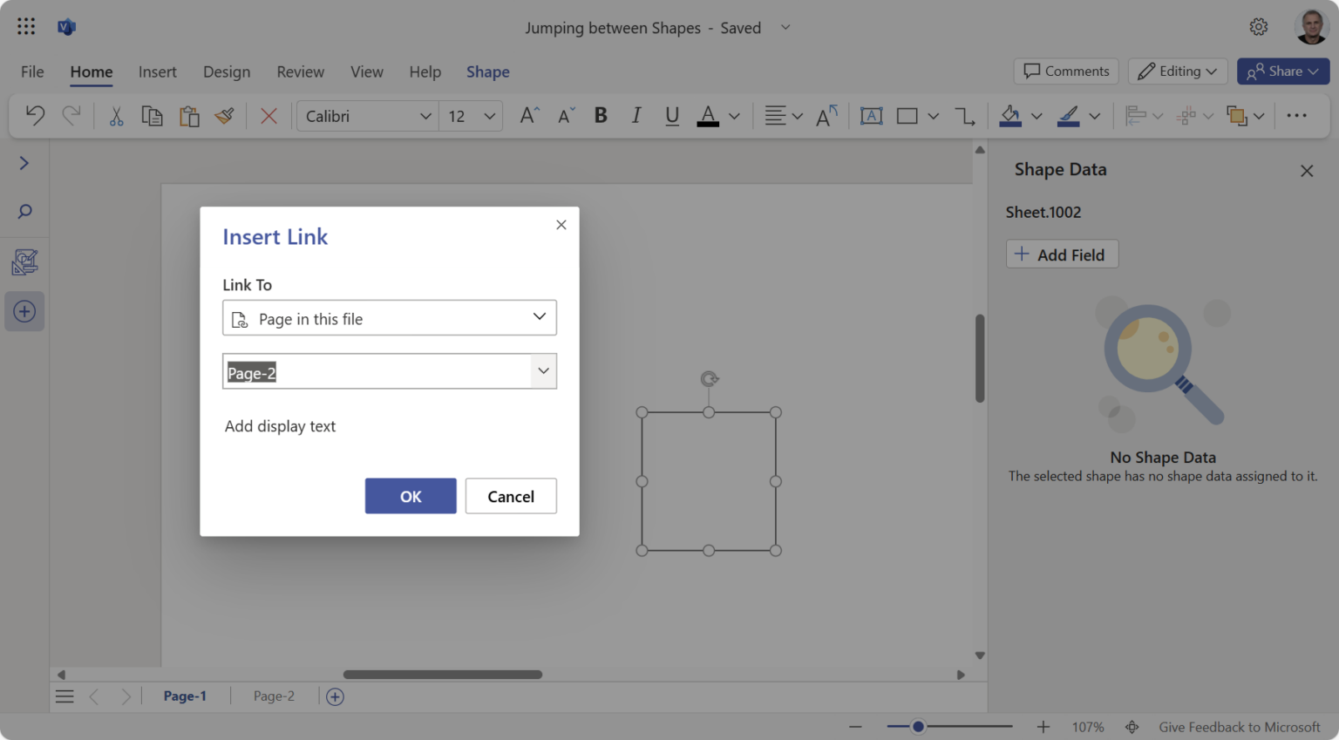Toggle bold formatting in the ribbon

click(x=600, y=115)
